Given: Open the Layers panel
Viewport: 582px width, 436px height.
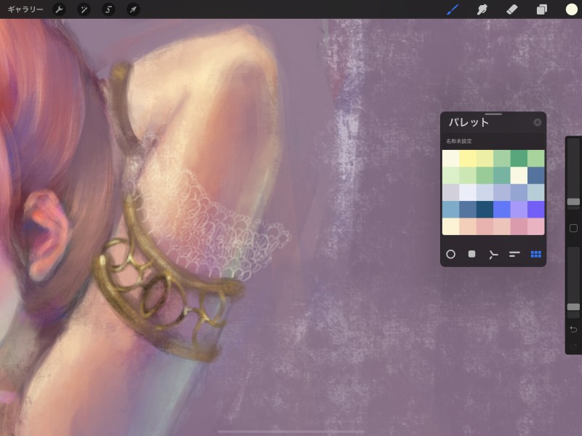Looking at the screenshot, I should coord(542,9).
